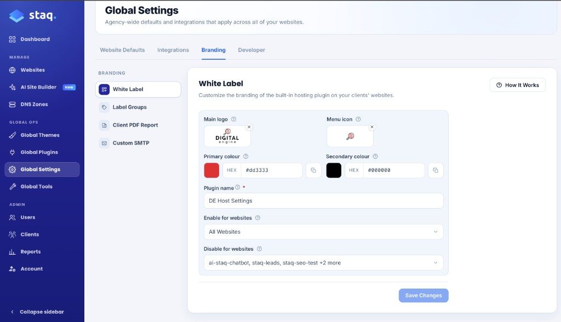Switch to the Website Defaults tab

(x=122, y=50)
